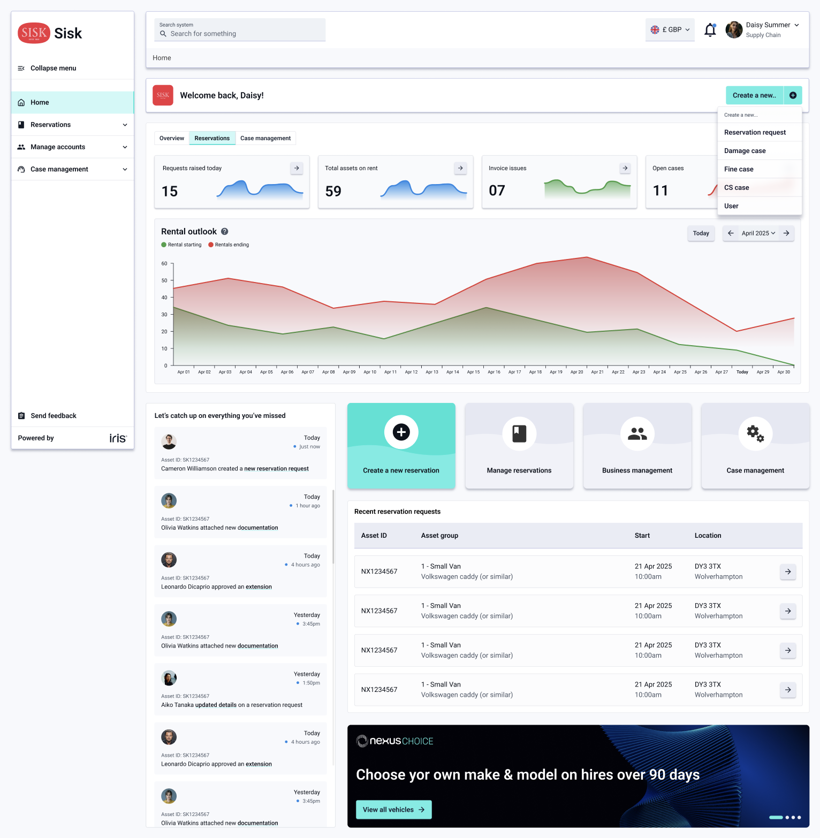The width and height of the screenshot is (820, 838).
Task: Click the Collapse menu icon in sidebar
Action: point(21,68)
